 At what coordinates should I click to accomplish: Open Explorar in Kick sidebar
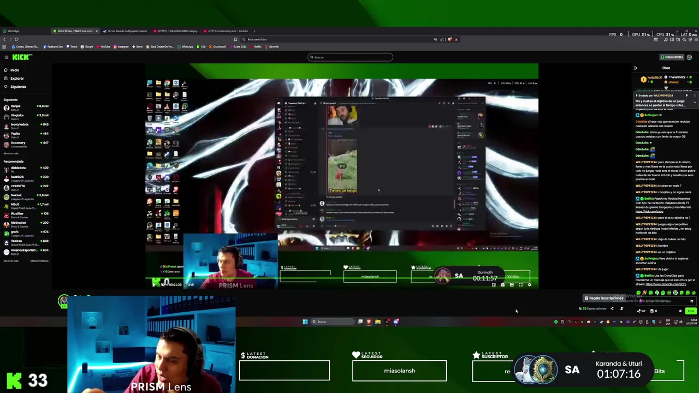pos(14,78)
